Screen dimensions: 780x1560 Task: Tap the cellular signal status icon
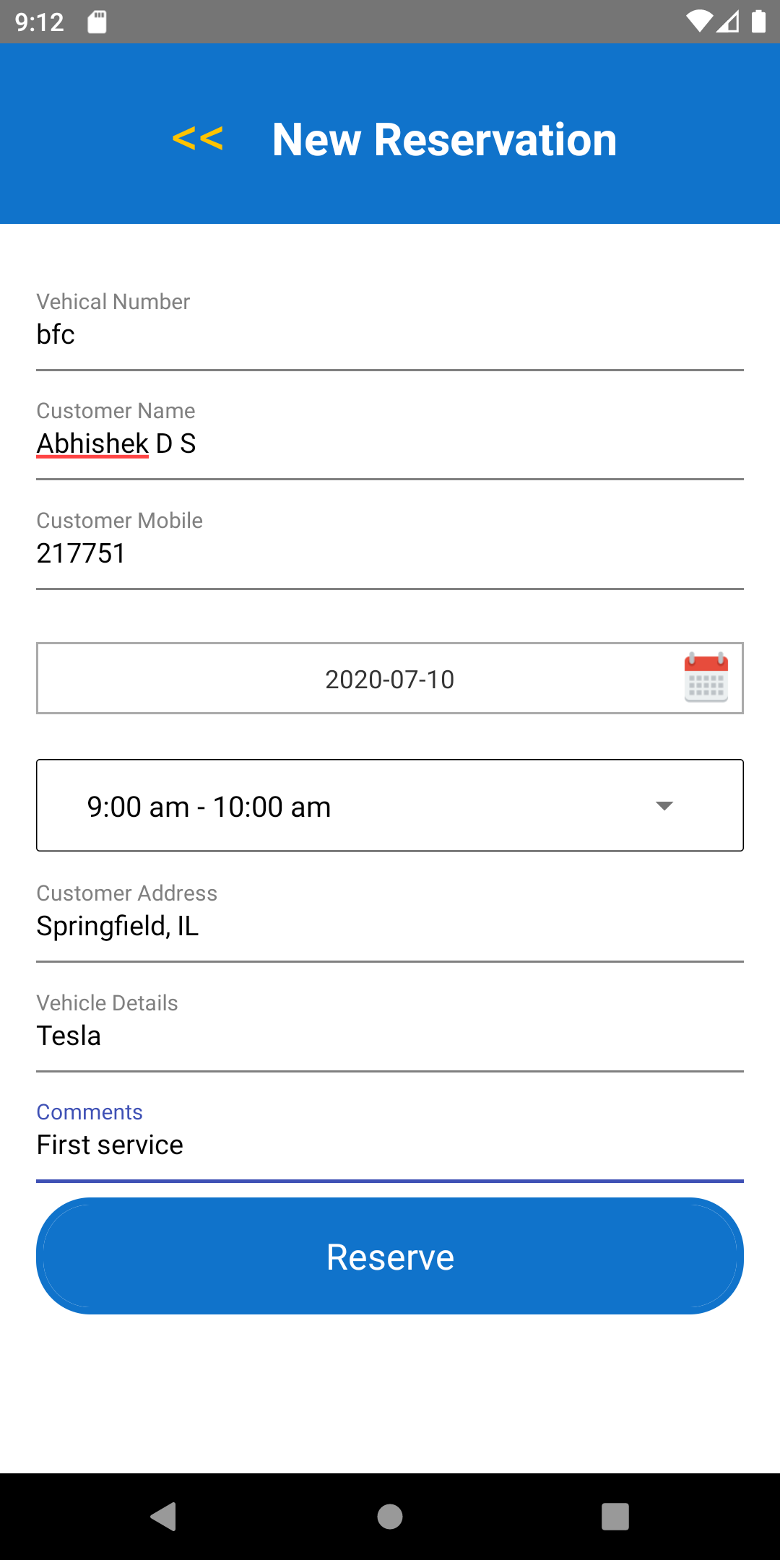click(x=728, y=22)
